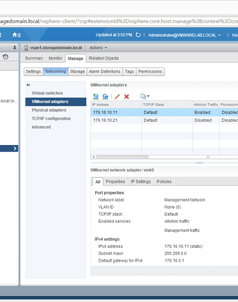Viewport: 238px width, 302px height.
Task: Select the Storage sub-tab
Action: point(77,72)
